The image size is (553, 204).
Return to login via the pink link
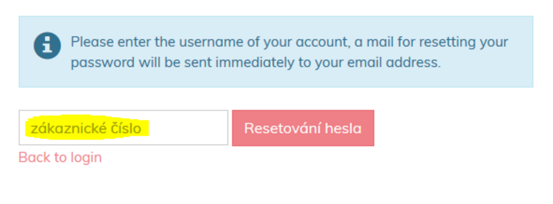60,158
